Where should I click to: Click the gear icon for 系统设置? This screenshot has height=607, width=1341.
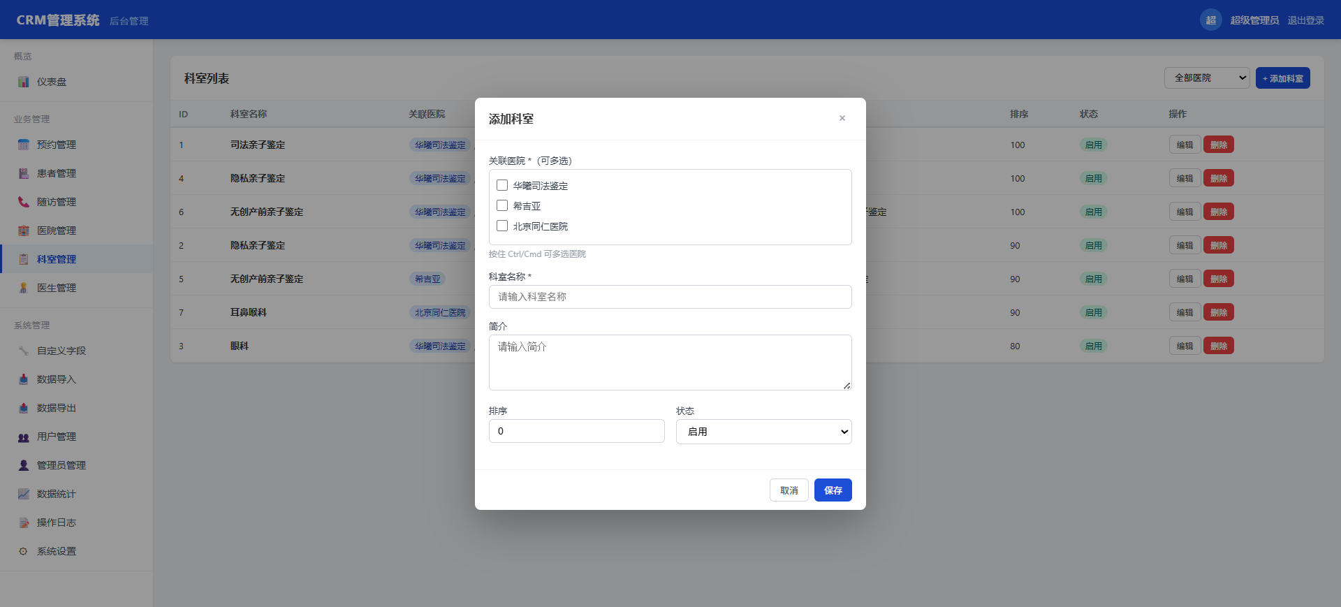pyautogui.click(x=23, y=551)
